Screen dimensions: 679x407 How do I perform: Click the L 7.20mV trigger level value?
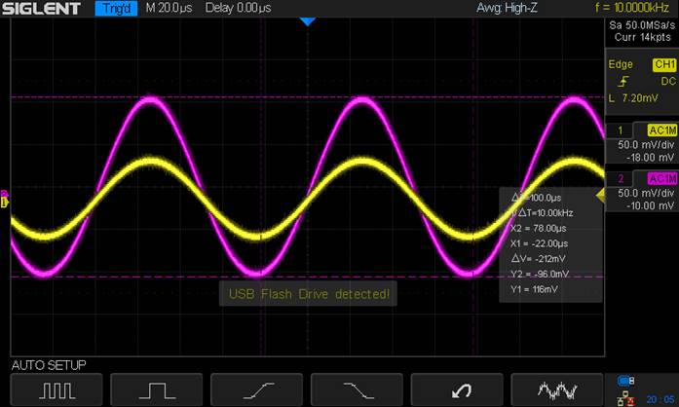633,98
